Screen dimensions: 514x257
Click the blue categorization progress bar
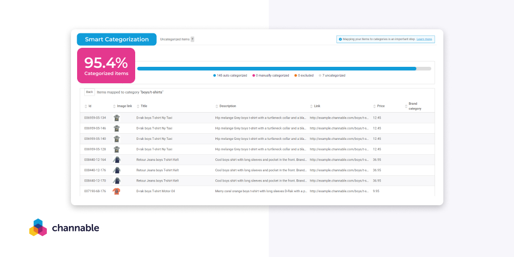(x=277, y=68)
